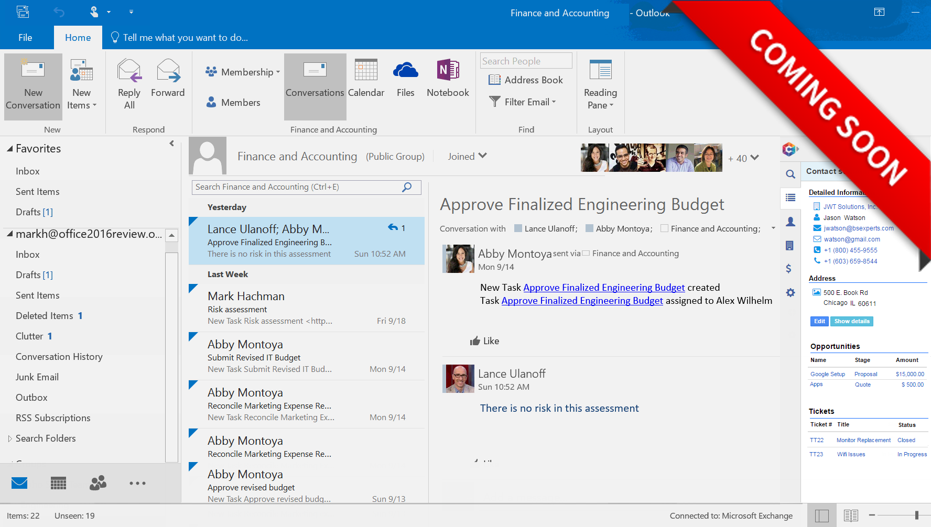Click the search magnifier in the group search box
This screenshot has width=931, height=527.
[x=407, y=187]
